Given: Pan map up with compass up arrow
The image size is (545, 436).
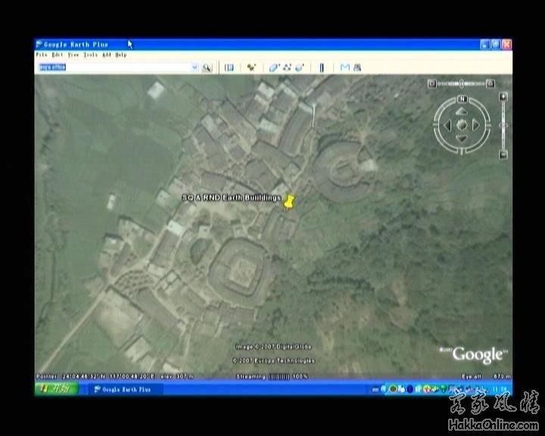Looking at the screenshot, I should tap(462, 111).
